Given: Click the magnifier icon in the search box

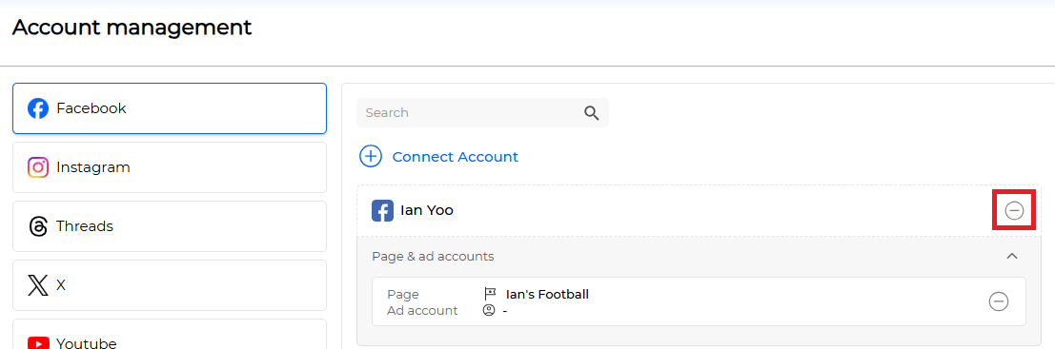Looking at the screenshot, I should (592, 113).
